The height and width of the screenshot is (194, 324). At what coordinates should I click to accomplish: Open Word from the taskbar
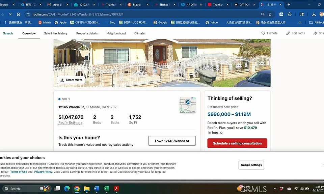coord(97,188)
